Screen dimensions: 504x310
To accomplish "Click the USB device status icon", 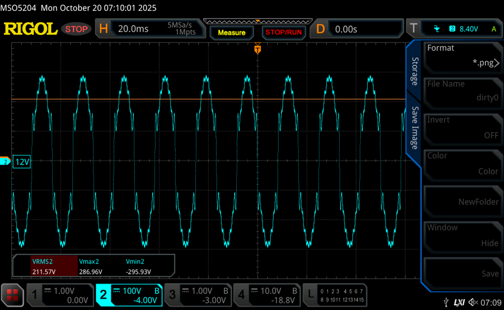I will point(446,301).
